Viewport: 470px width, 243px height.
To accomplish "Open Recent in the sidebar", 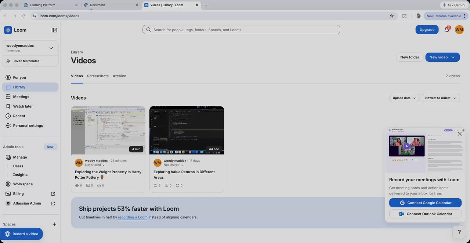I will (30, 116).
